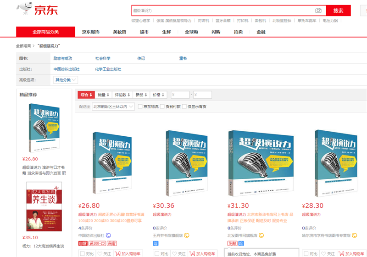
Task: Select the 励志与成功 category link
Action: [x=62, y=59]
